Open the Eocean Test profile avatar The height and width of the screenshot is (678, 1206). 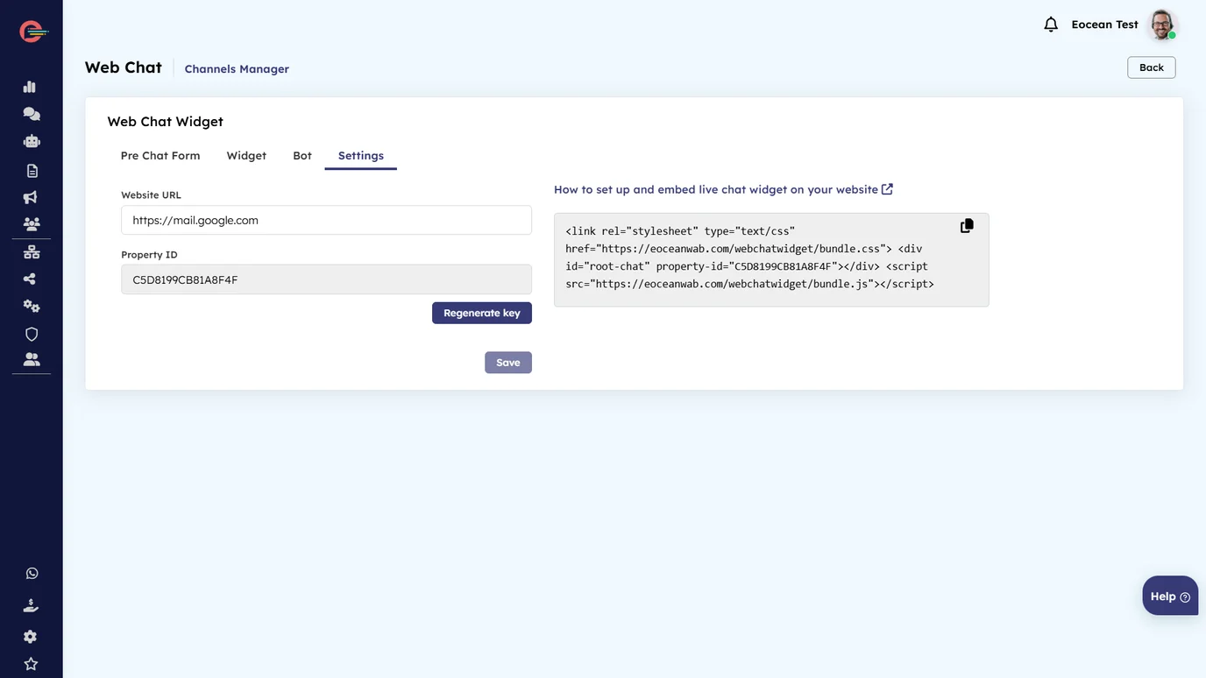click(x=1163, y=25)
